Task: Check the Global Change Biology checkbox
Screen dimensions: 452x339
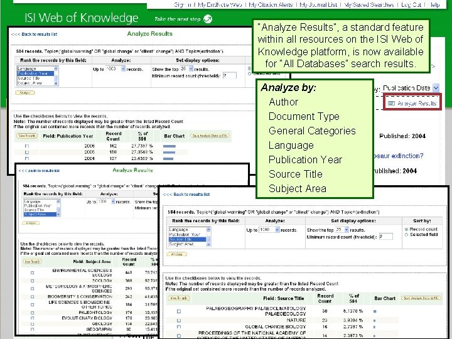Action: 179,327
